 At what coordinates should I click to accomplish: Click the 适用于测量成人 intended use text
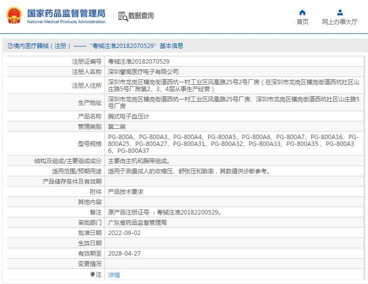pos(189,171)
